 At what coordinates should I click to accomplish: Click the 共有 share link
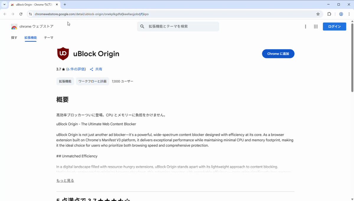(x=96, y=69)
